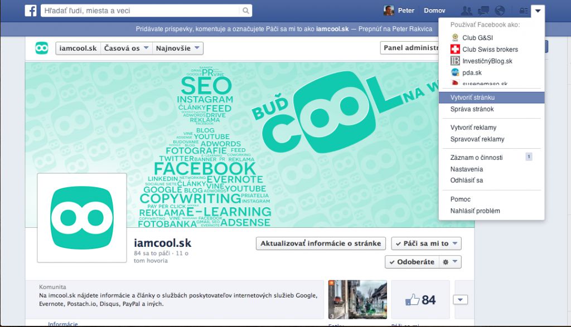Click the 'Používať Facebook ako:' heading text
Image resolution: width=571 pixels, height=327 pixels.
(x=485, y=25)
